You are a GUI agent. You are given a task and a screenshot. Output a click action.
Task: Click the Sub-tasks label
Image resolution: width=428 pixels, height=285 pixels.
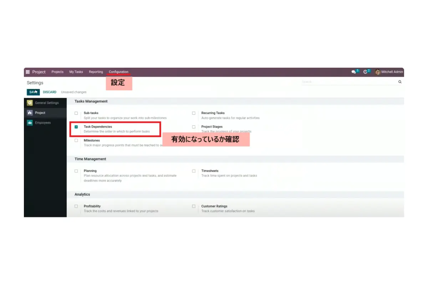pyautogui.click(x=91, y=113)
